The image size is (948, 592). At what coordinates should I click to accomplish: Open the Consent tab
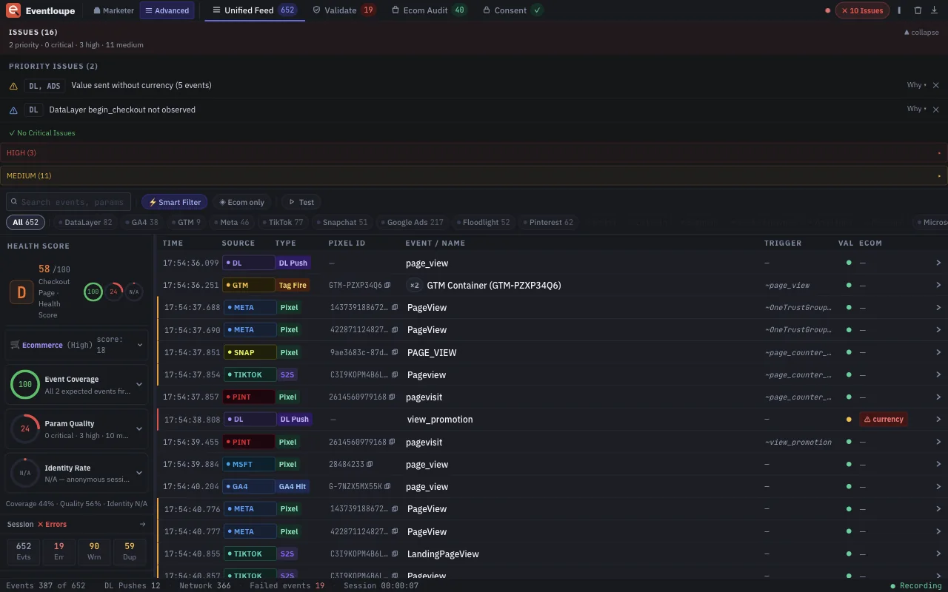(x=513, y=10)
